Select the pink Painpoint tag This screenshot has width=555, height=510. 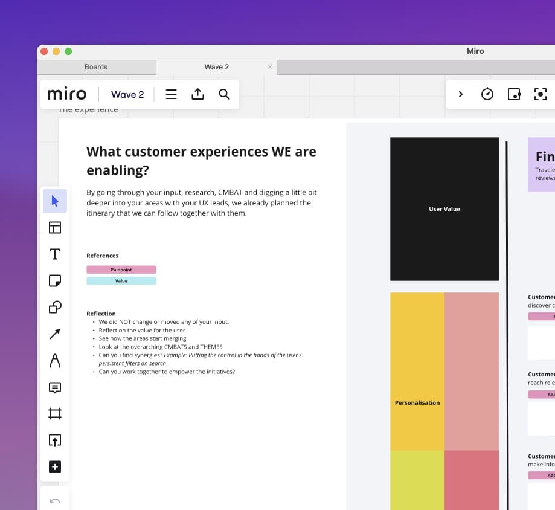click(x=121, y=270)
